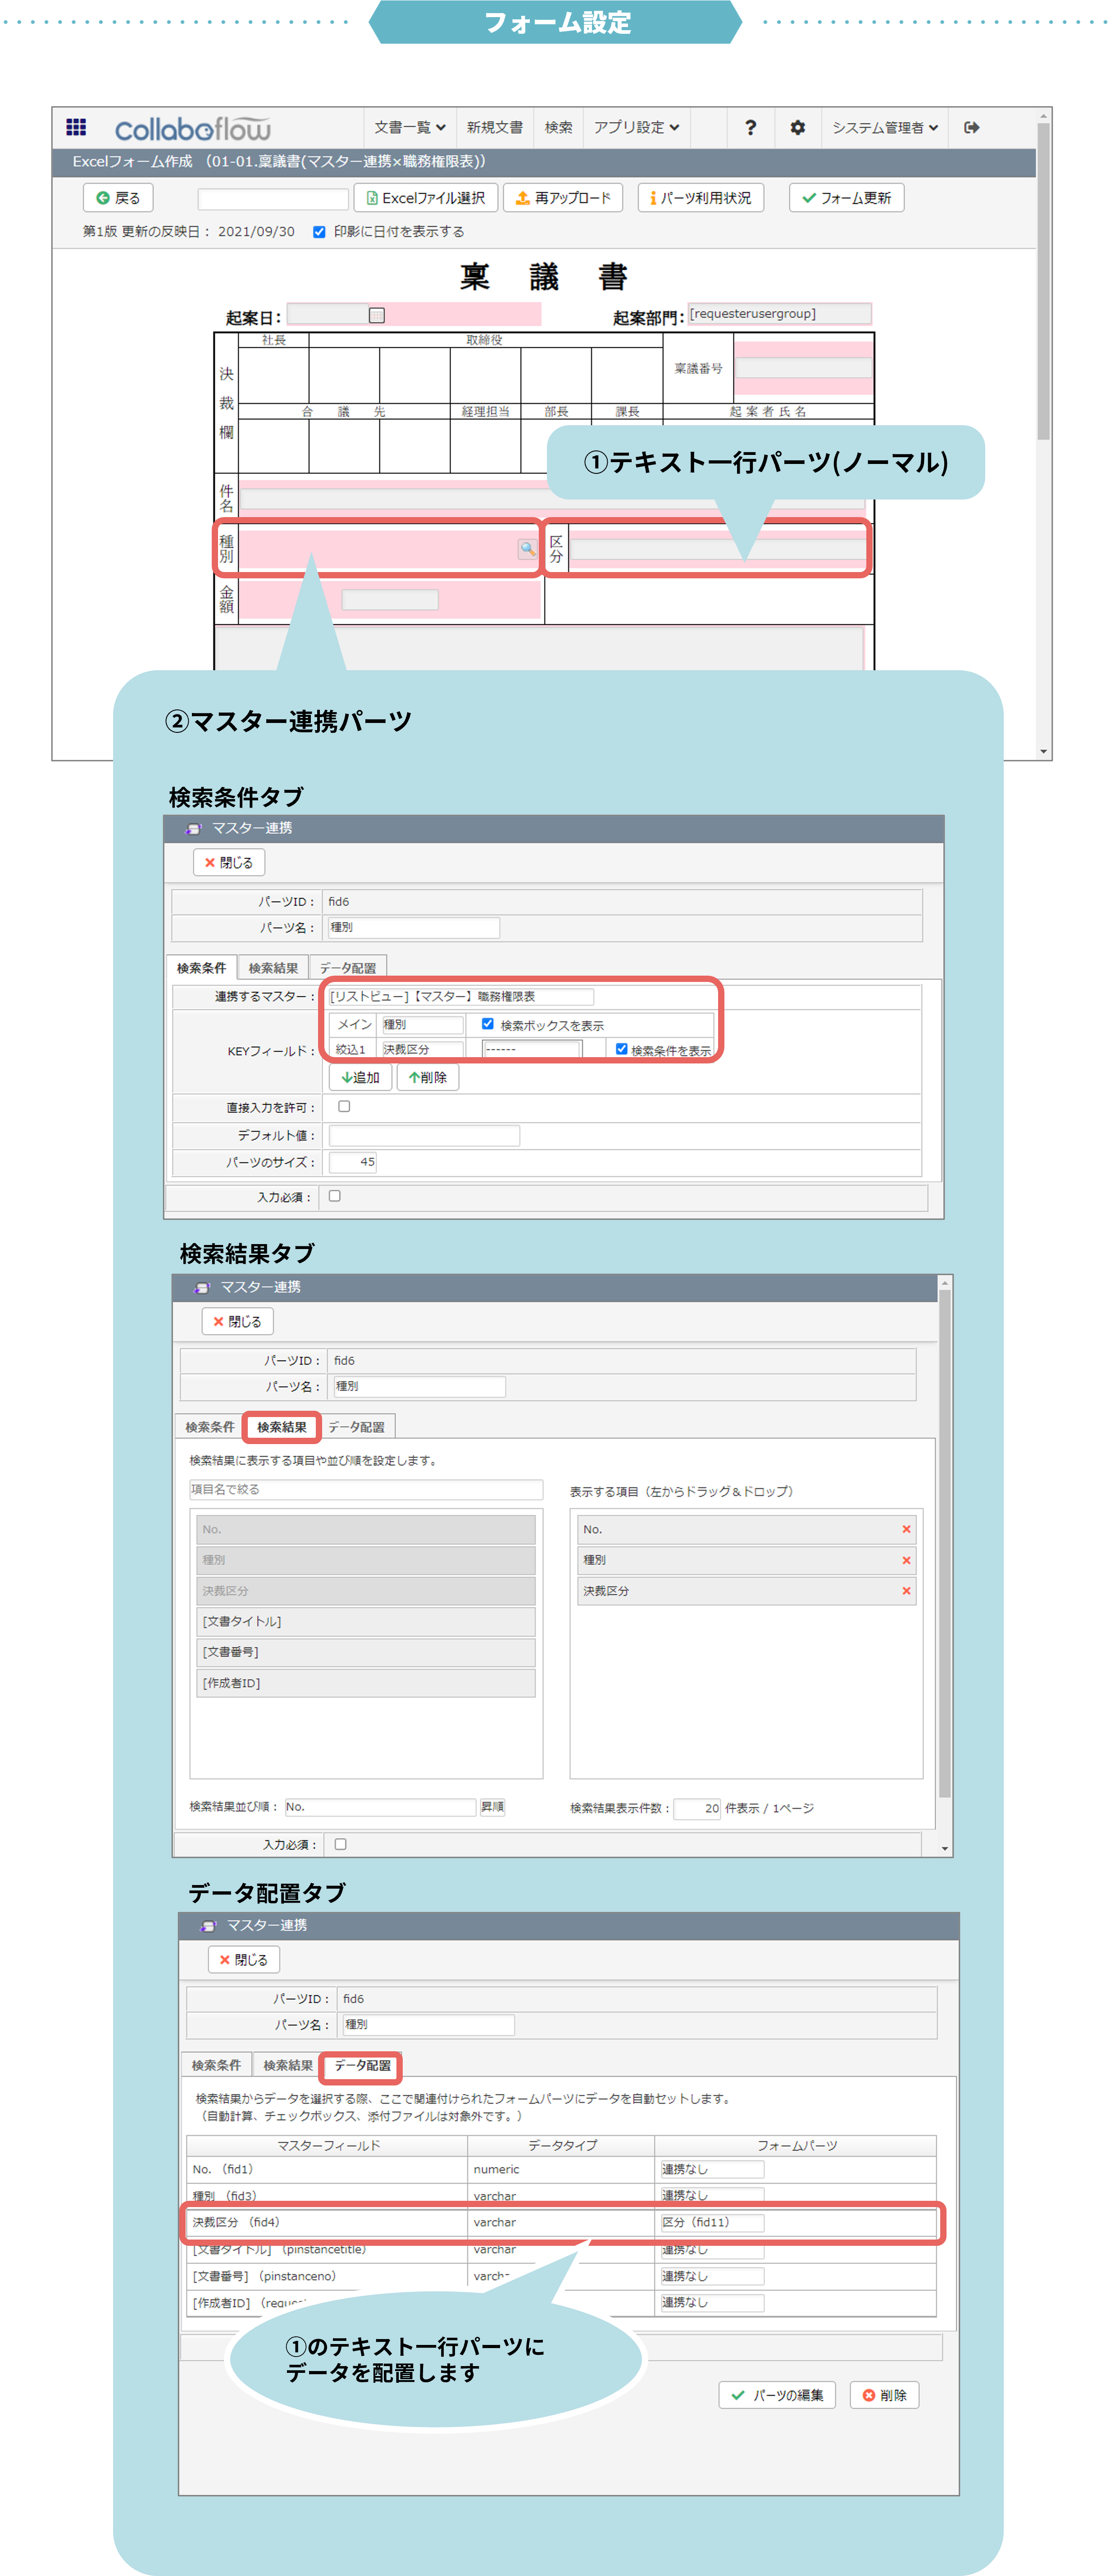Open 昇順 sort order dropdown
The image size is (1115, 2576).
click(x=492, y=1808)
